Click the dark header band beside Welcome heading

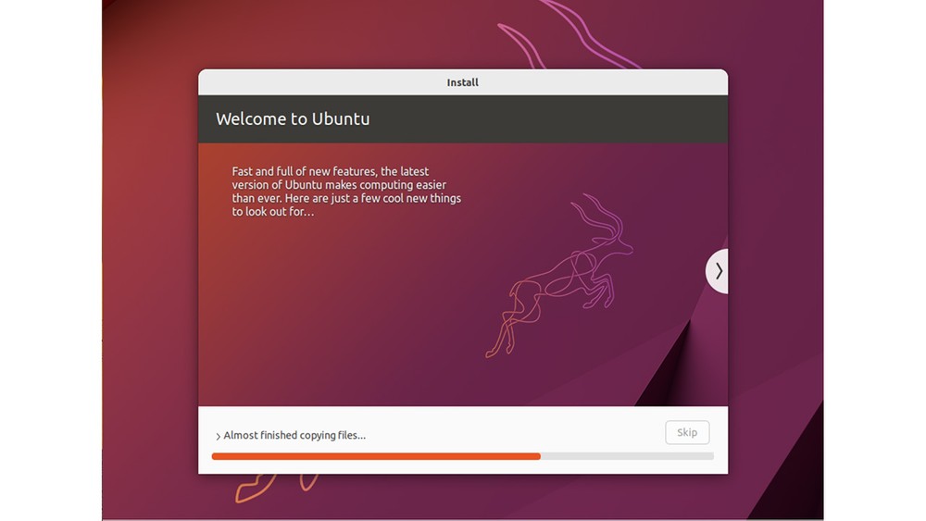pyautogui.click(x=549, y=118)
